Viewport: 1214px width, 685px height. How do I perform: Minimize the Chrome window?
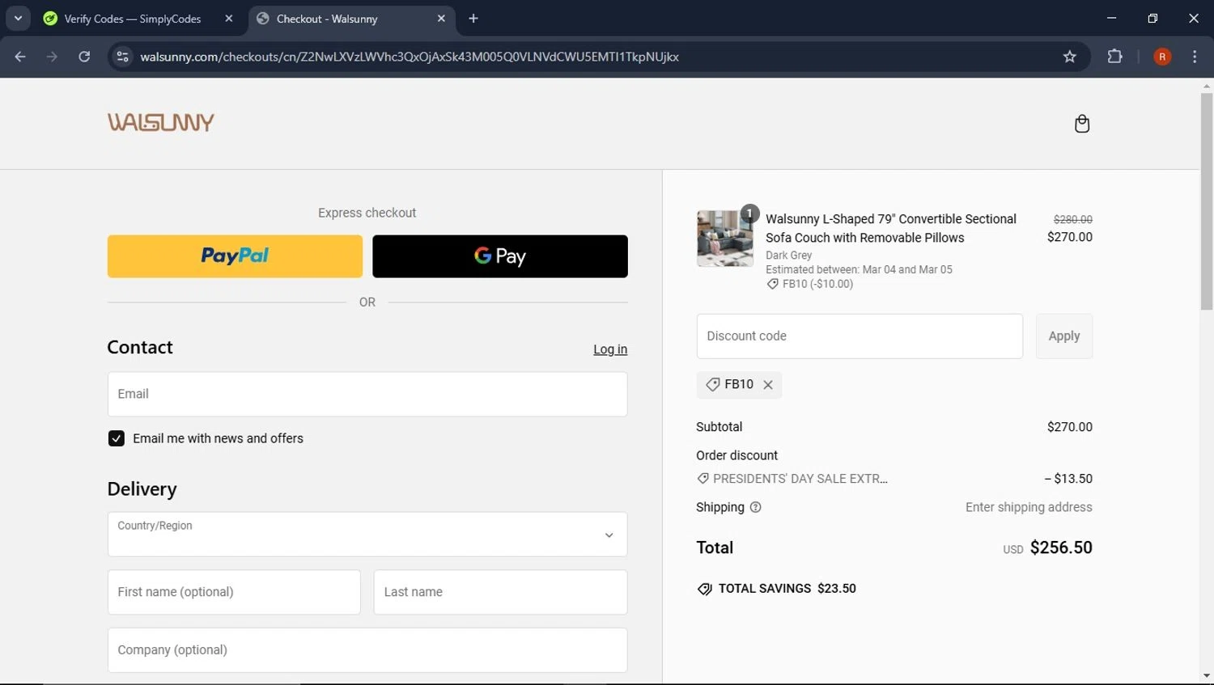coord(1111,18)
